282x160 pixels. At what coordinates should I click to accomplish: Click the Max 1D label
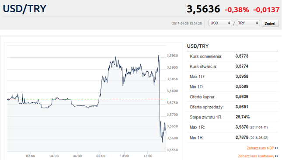pos(197,77)
